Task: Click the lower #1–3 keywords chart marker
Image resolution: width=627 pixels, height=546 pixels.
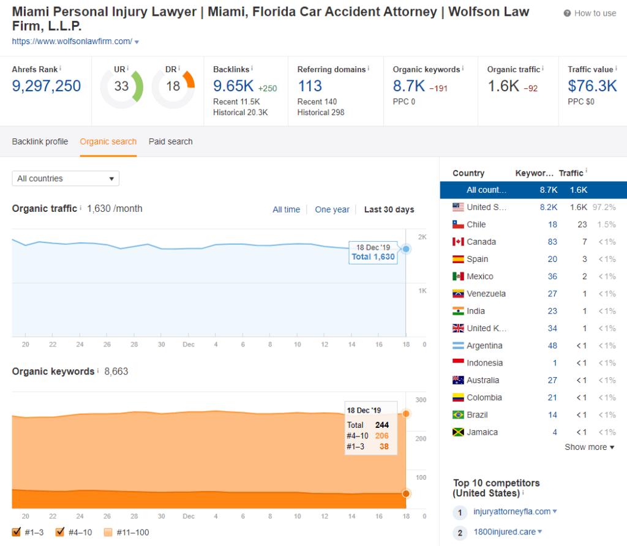Action: pos(406,493)
